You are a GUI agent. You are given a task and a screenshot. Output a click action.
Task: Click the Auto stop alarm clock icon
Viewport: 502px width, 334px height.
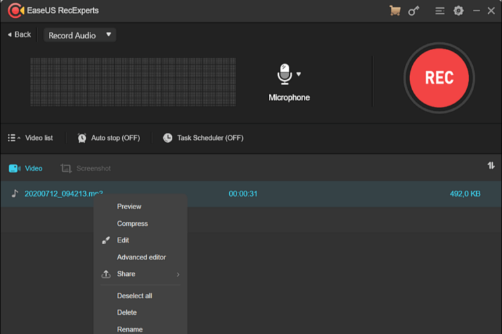(x=82, y=138)
